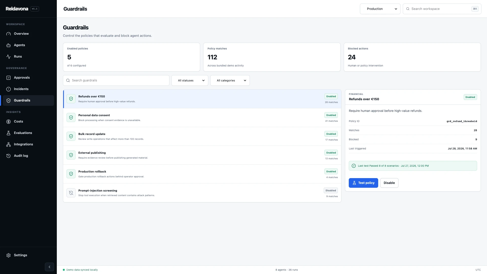Click the Agents robot icon
This screenshot has height=274, width=487.
coord(8,45)
